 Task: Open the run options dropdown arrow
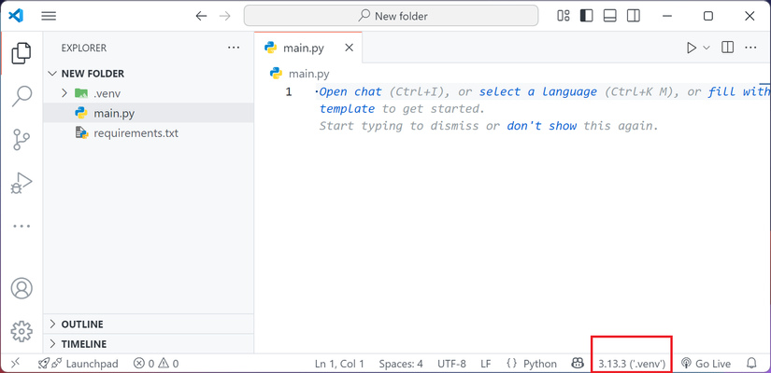pyautogui.click(x=707, y=48)
